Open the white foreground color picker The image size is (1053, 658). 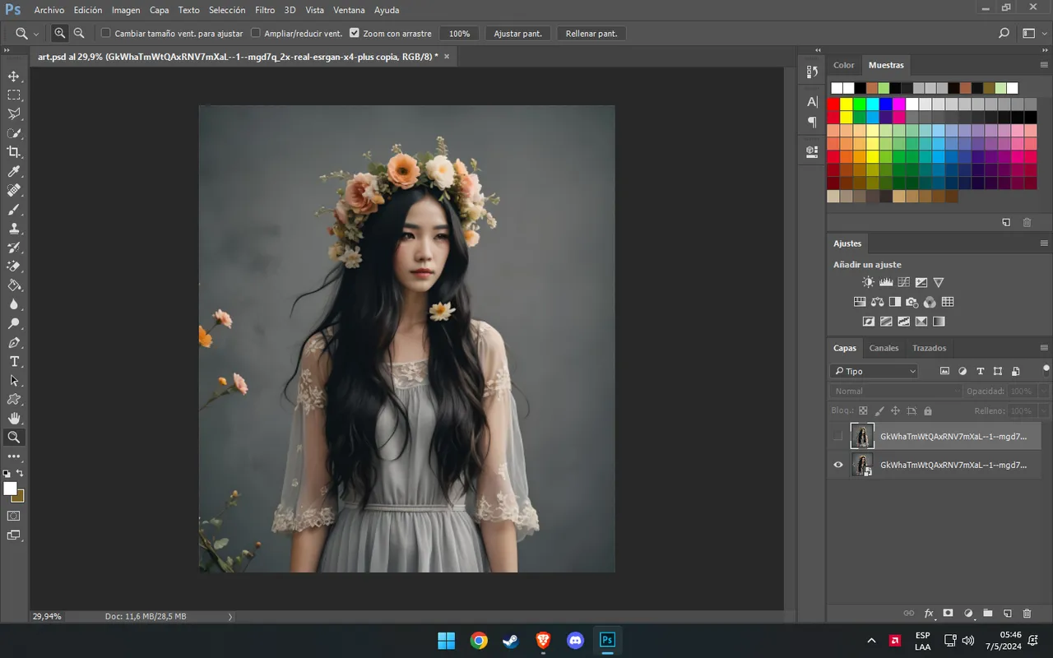[x=10, y=489]
